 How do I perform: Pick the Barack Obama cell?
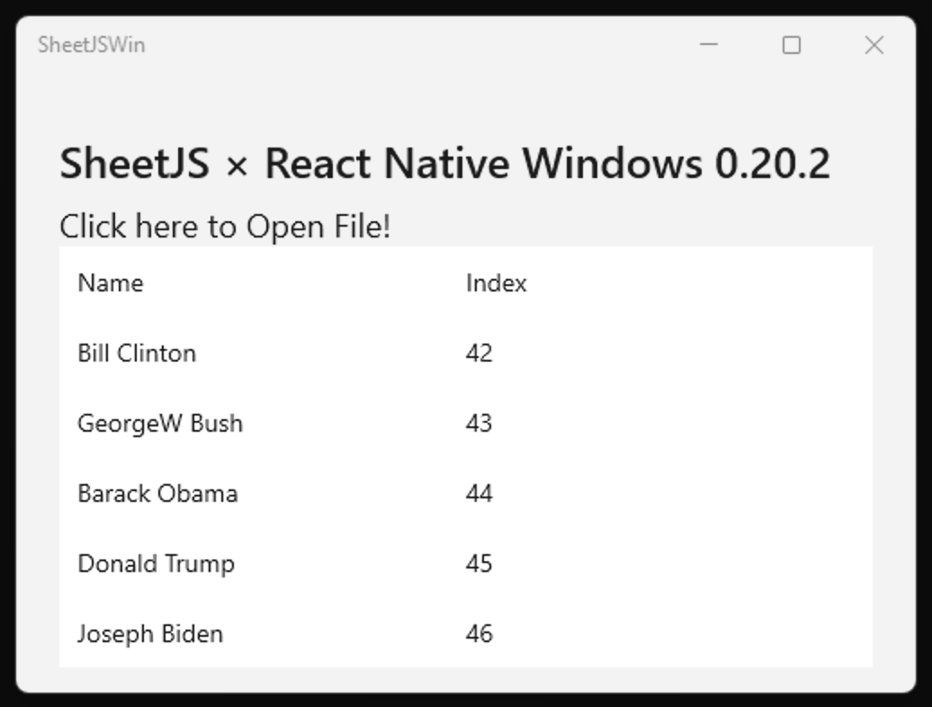click(157, 494)
